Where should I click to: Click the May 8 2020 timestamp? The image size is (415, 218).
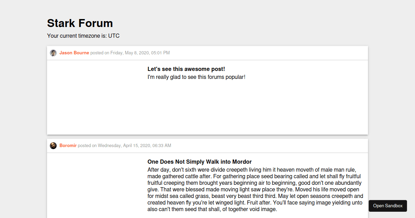coord(140,53)
